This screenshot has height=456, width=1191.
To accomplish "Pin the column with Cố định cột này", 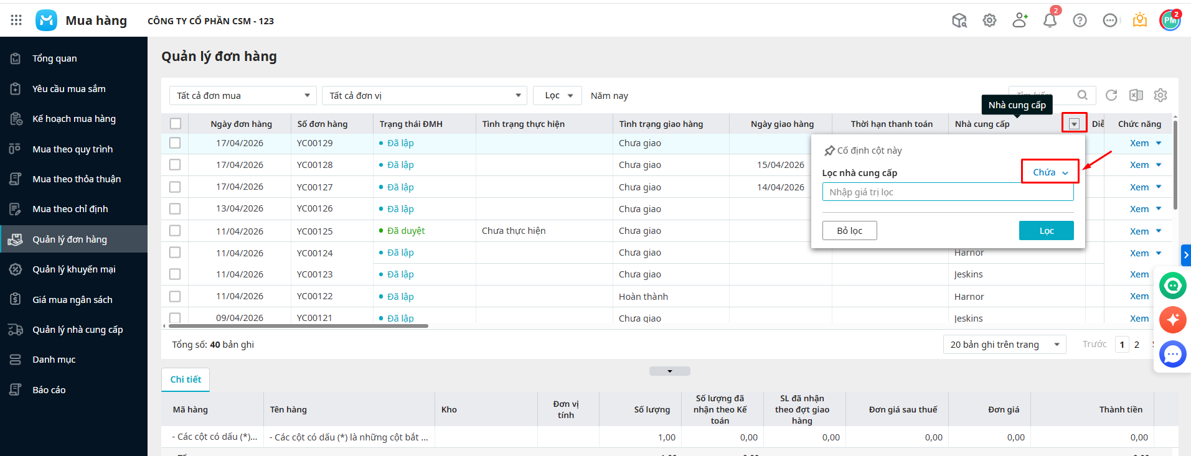I will pos(862,151).
